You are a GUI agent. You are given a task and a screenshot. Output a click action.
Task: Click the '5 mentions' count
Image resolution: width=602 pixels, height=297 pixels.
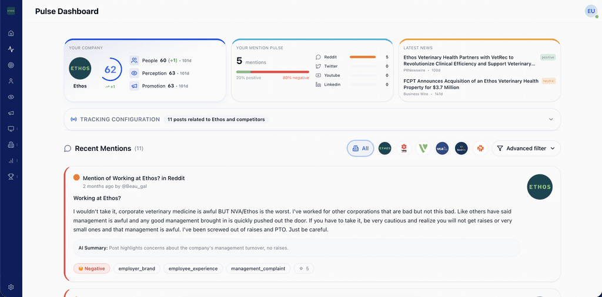click(x=251, y=61)
